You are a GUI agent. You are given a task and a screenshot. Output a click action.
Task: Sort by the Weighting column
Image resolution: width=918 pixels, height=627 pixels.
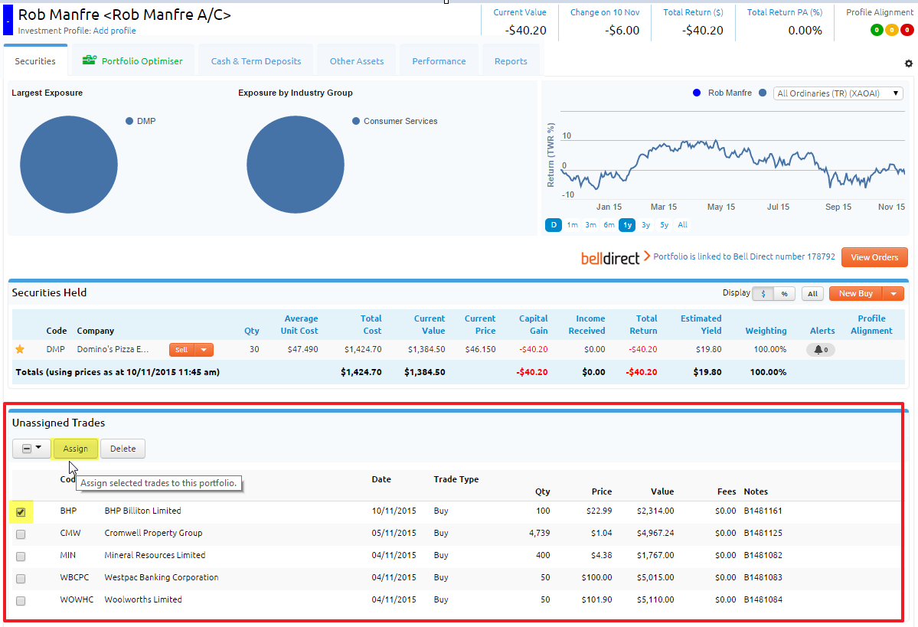766,331
